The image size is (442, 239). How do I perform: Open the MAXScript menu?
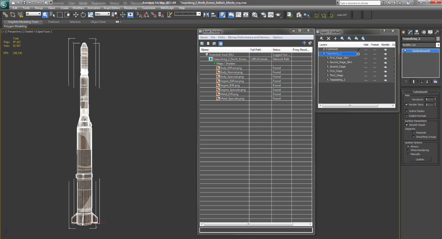167,8
